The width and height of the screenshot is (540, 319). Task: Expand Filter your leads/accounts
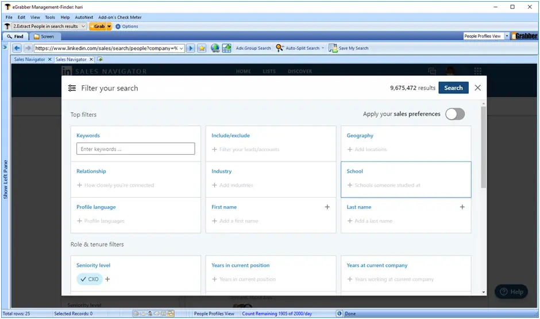pos(245,149)
